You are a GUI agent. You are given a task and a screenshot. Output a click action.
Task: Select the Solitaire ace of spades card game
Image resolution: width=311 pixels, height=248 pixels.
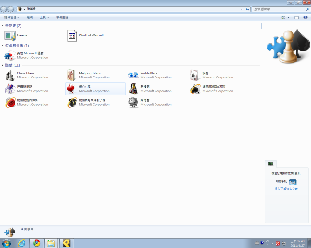(x=211, y=75)
